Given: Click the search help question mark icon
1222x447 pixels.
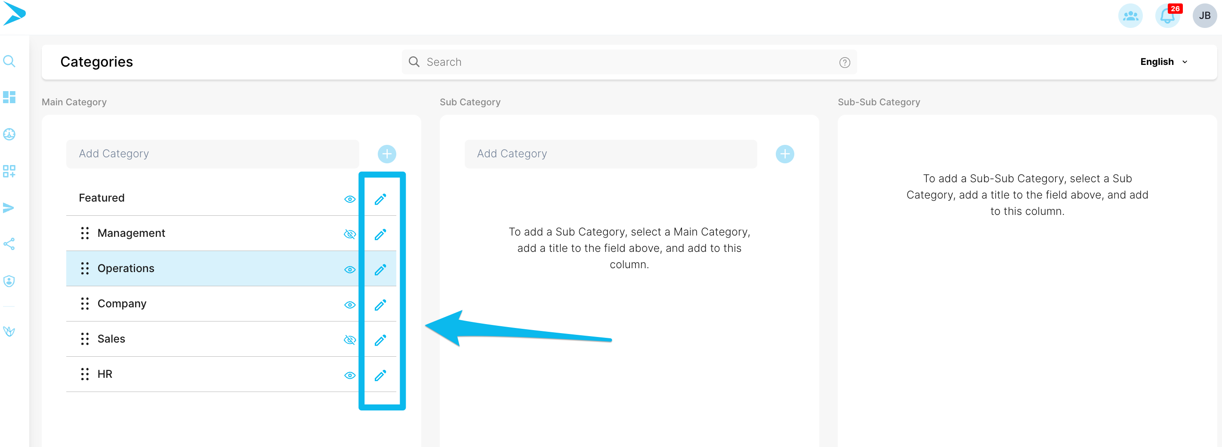Looking at the screenshot, I should tap(844, 63).
